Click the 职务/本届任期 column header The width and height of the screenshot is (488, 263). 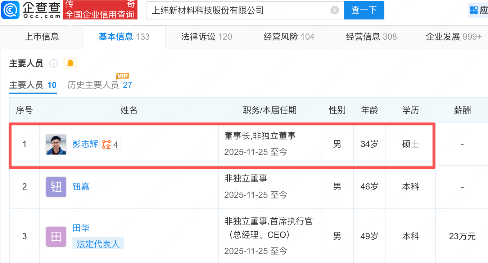point(270,110)
